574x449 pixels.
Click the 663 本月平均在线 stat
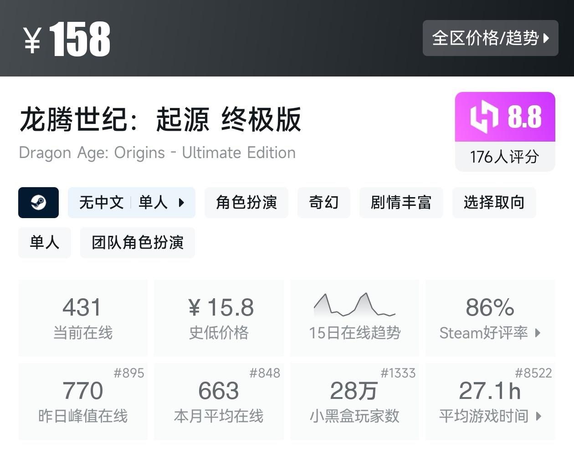point(219,401)
